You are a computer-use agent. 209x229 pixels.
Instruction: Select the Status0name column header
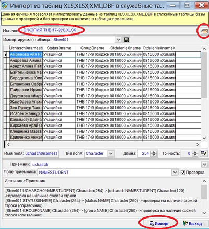pyautogui.click(x=59, y=48)
